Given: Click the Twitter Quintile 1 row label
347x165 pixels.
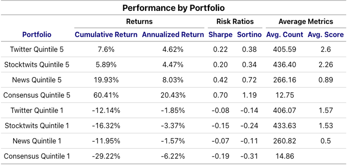Looking at the screenshot, I should point(37,110).
